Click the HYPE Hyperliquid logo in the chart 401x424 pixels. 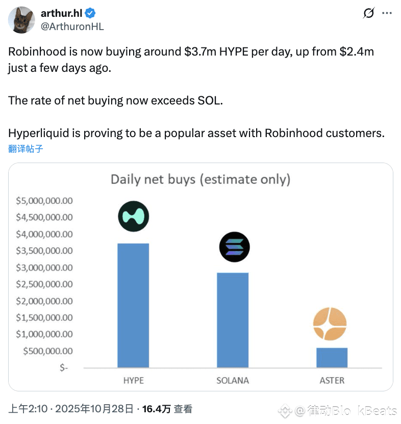coord(134,217)
